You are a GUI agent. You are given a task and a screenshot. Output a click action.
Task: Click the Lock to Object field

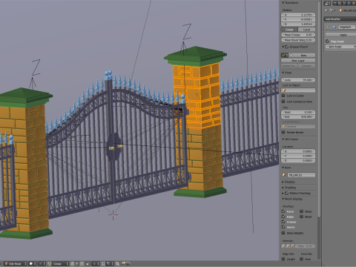click(298, 90)
